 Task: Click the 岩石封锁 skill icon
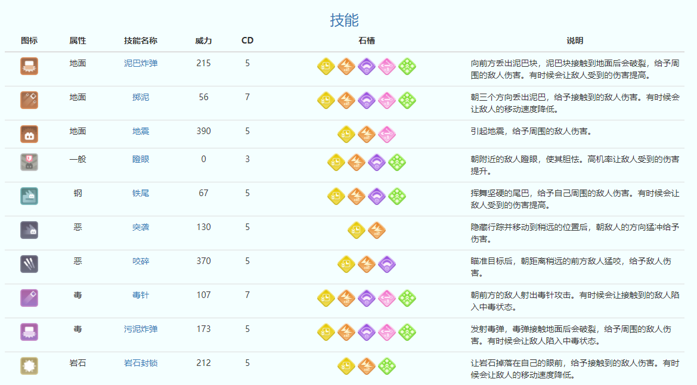(29, 366)
